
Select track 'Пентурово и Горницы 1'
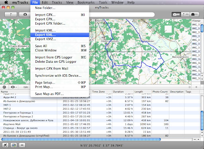100,113
